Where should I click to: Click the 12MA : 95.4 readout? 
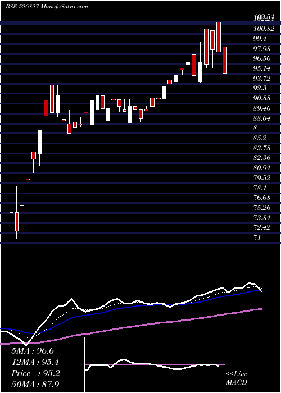[x=35, y=362]
